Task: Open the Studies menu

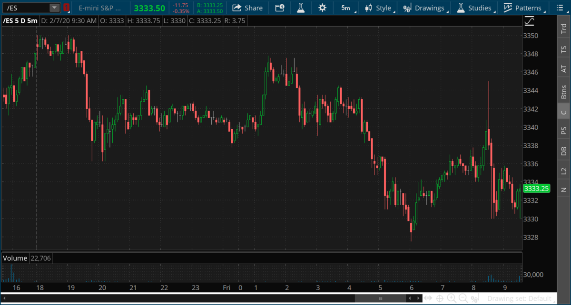Action: (475, 8)
